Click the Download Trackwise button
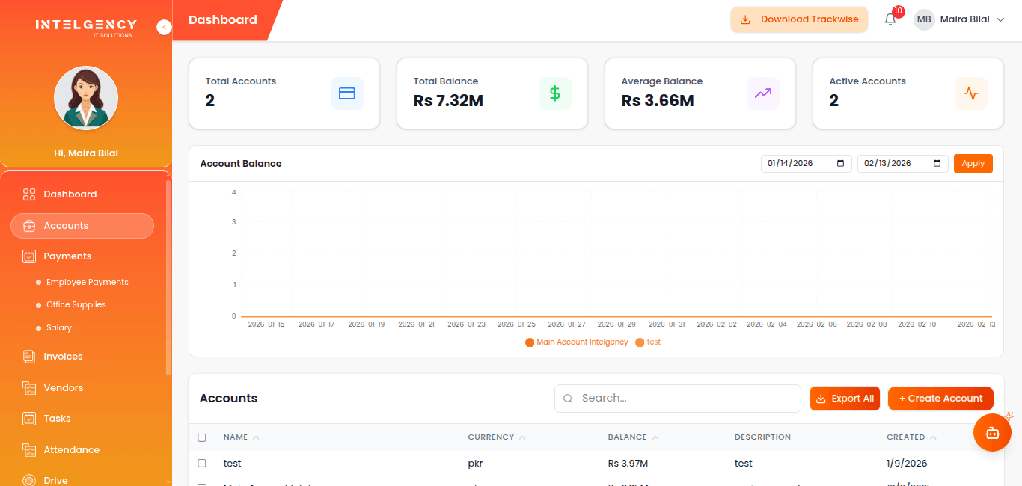The width and height of the screenshot is (1022, 486). point(799,19)
